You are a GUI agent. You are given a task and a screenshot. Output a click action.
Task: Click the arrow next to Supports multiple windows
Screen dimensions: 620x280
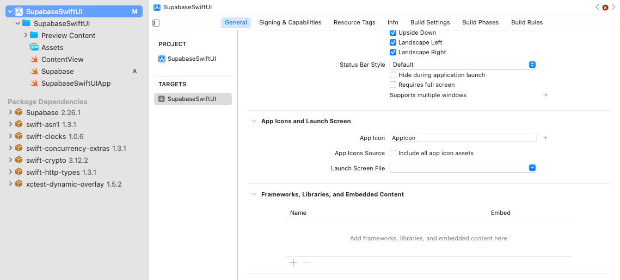tap(545, 95)
